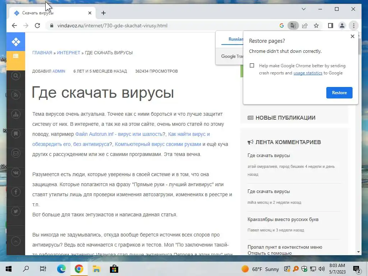Open the tab search dropdown chevron

coord(303,9)
